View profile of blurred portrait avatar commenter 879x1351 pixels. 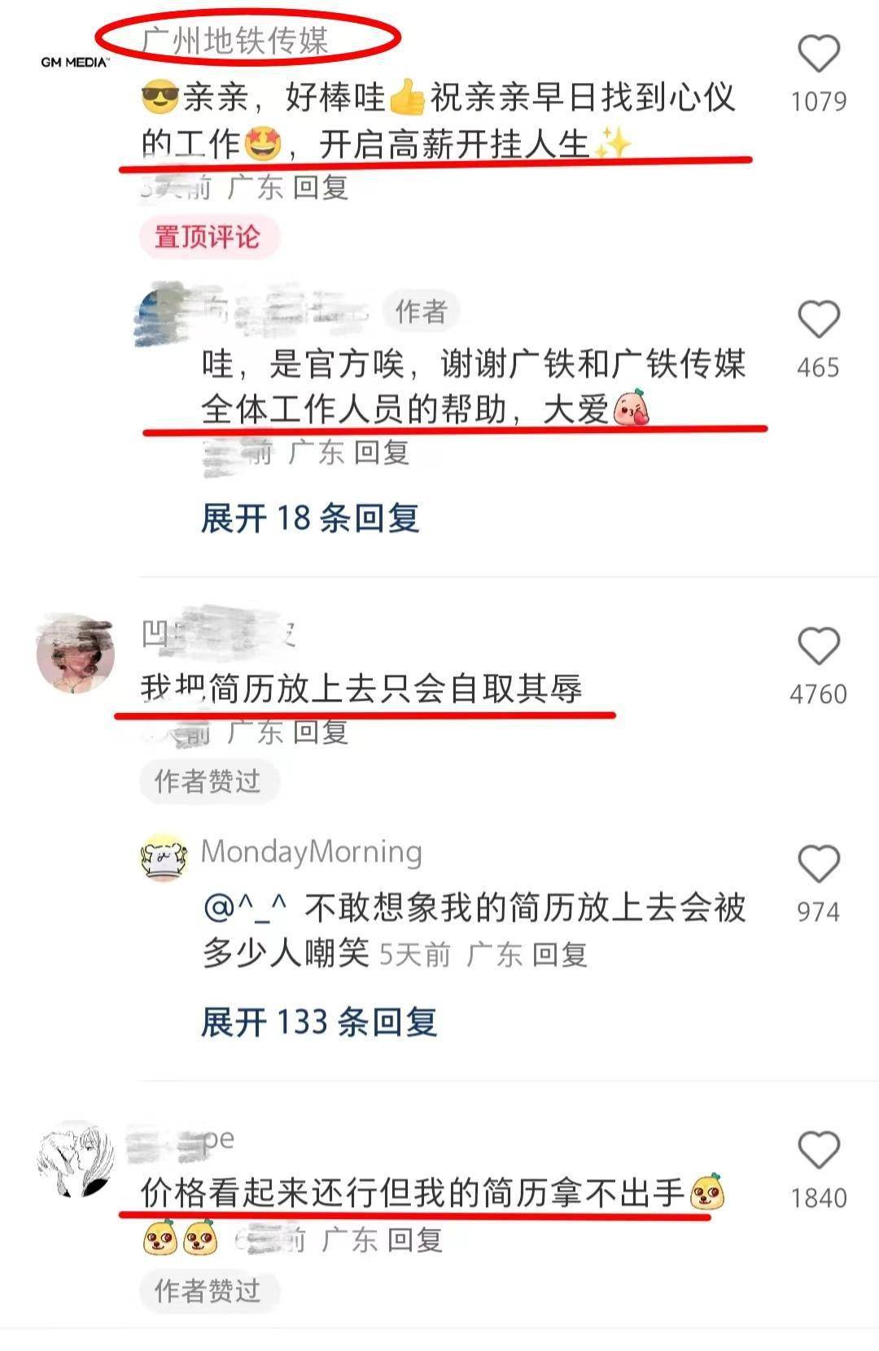click(75, 654)
